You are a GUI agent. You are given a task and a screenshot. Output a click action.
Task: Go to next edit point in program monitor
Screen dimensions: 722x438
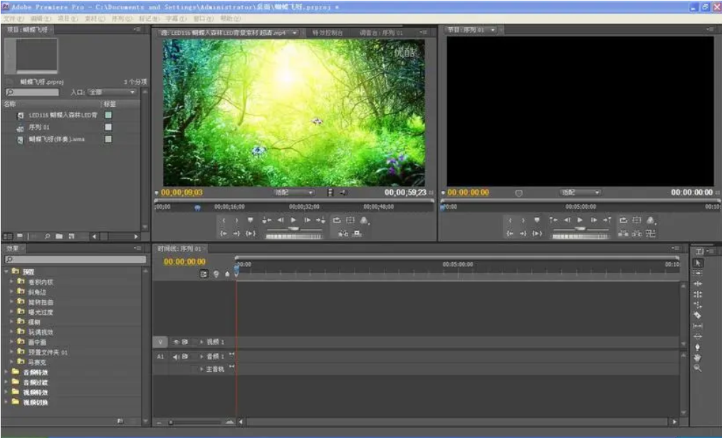click(x=607, y=221)
